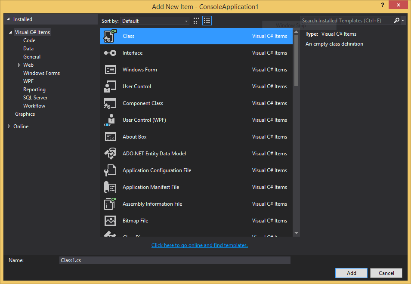Choose the Windows Form template icon
The width and height of the screenshot is (411, 284).
point(110,70)
